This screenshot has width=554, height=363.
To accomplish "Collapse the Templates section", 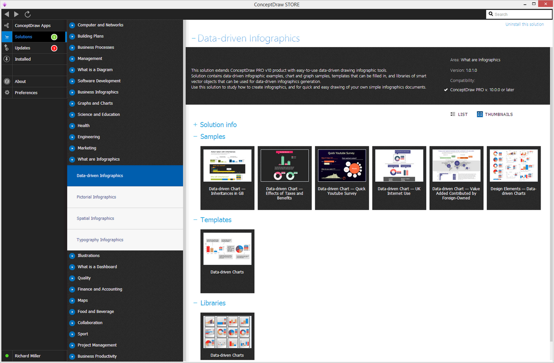I will coord(195,220).
